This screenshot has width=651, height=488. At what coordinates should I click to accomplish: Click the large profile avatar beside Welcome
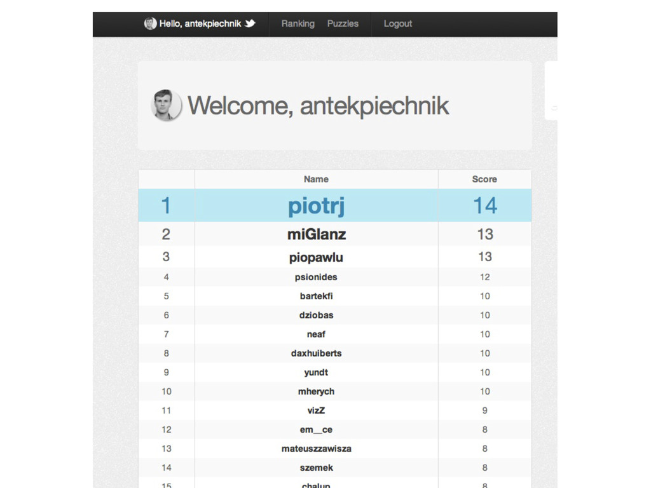pos(166,105)
